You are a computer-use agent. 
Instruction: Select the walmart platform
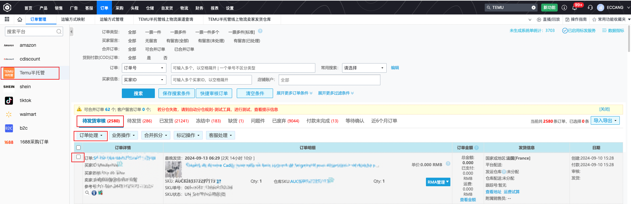(x=28, y=114)
